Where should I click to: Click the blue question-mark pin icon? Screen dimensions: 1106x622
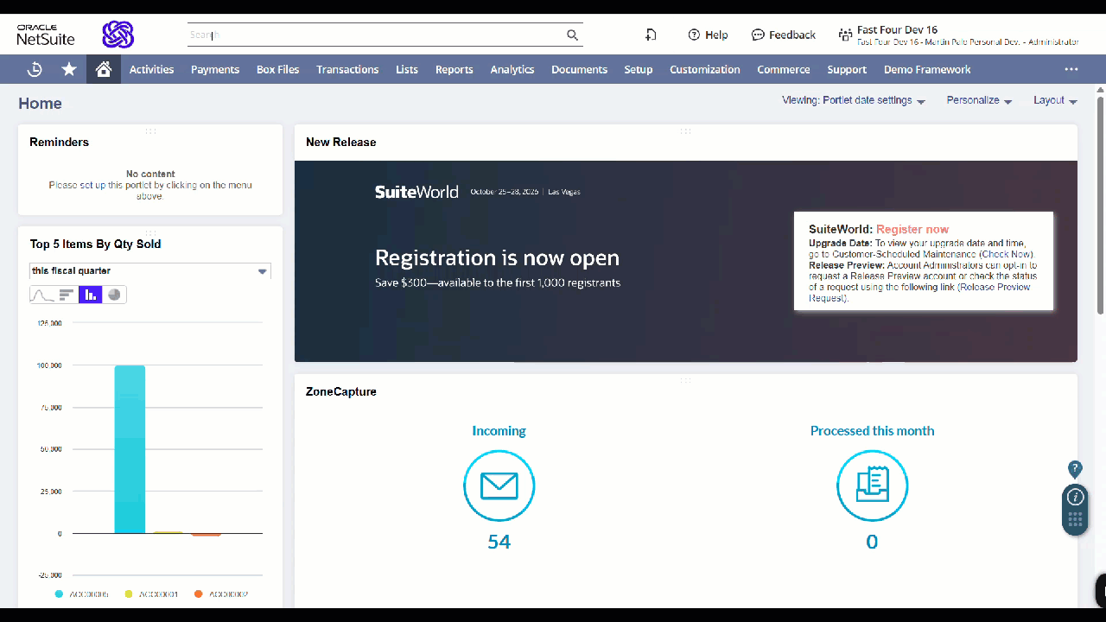(x=1075, y=469)
